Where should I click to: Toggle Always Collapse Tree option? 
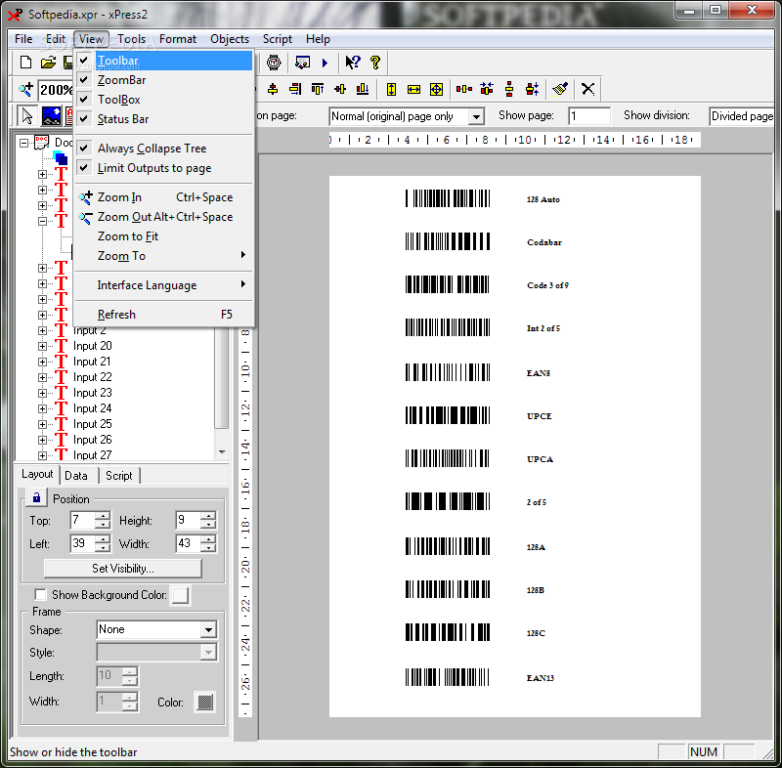tap(163, 148)
